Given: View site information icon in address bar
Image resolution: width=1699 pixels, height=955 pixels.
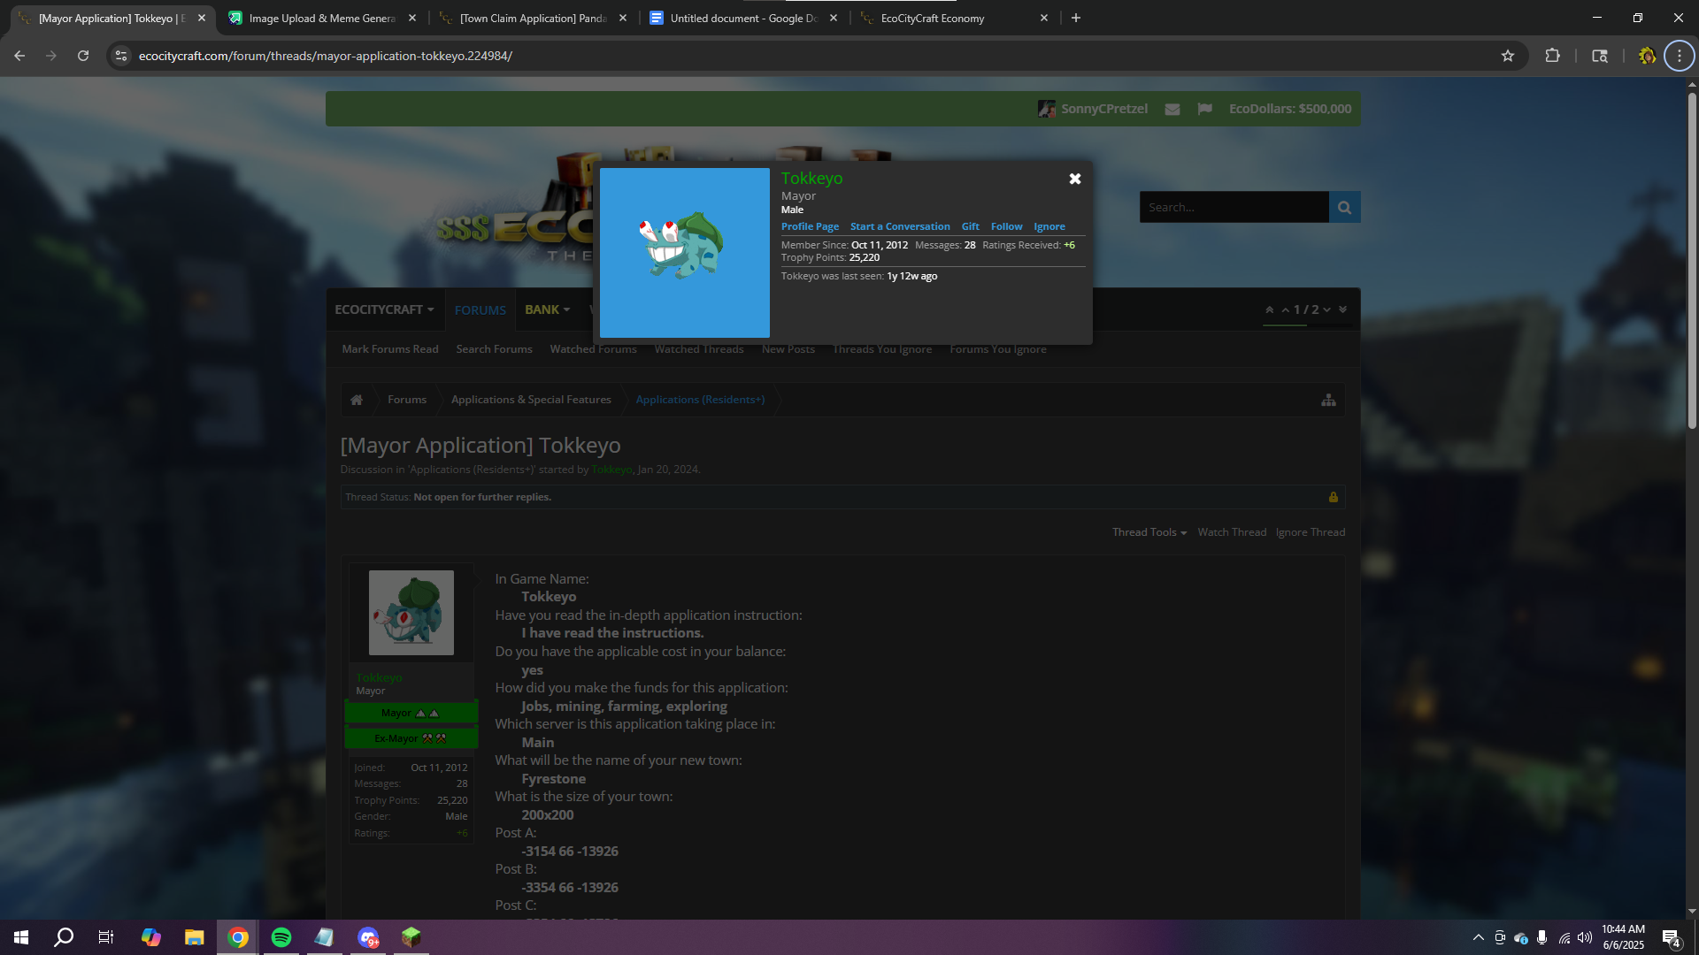Looking at the screenshot, I should [121, 56].
